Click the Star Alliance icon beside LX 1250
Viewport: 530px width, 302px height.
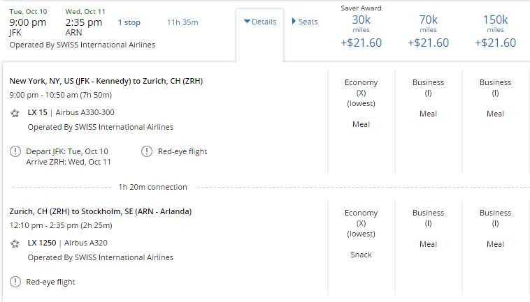(15, 243)
